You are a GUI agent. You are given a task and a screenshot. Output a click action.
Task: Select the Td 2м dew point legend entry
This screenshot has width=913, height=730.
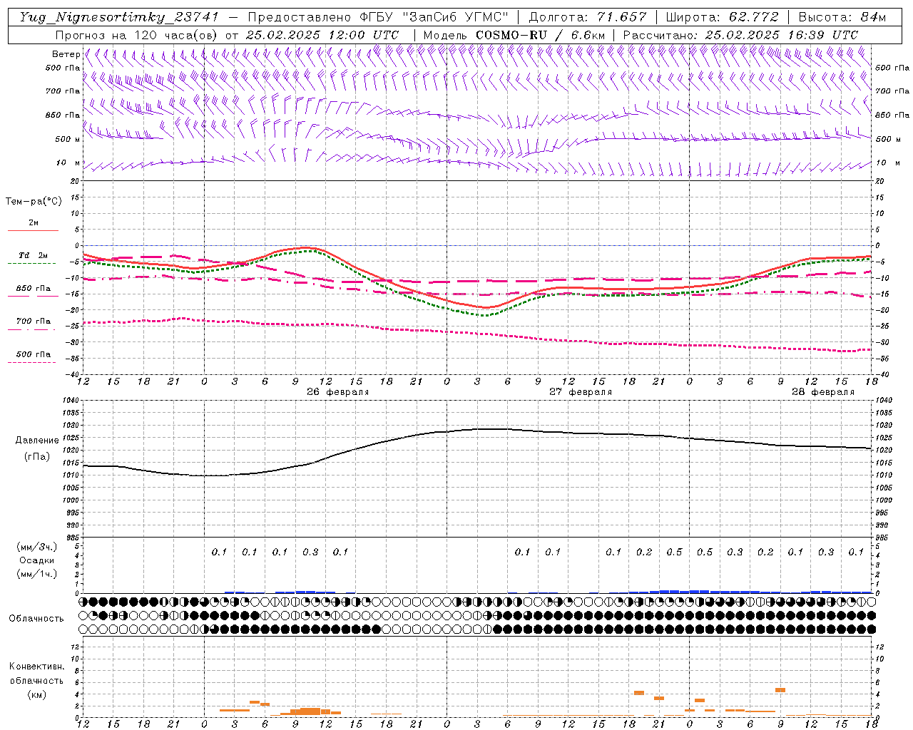(33, 255)
